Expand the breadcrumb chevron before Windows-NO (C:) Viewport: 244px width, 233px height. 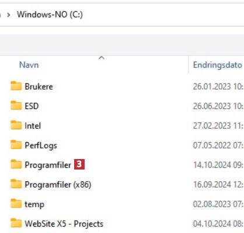[x=8, y=15]
